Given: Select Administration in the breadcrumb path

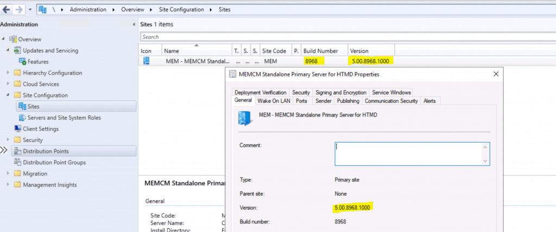Looking at the screenshot, I should [88, 10].
